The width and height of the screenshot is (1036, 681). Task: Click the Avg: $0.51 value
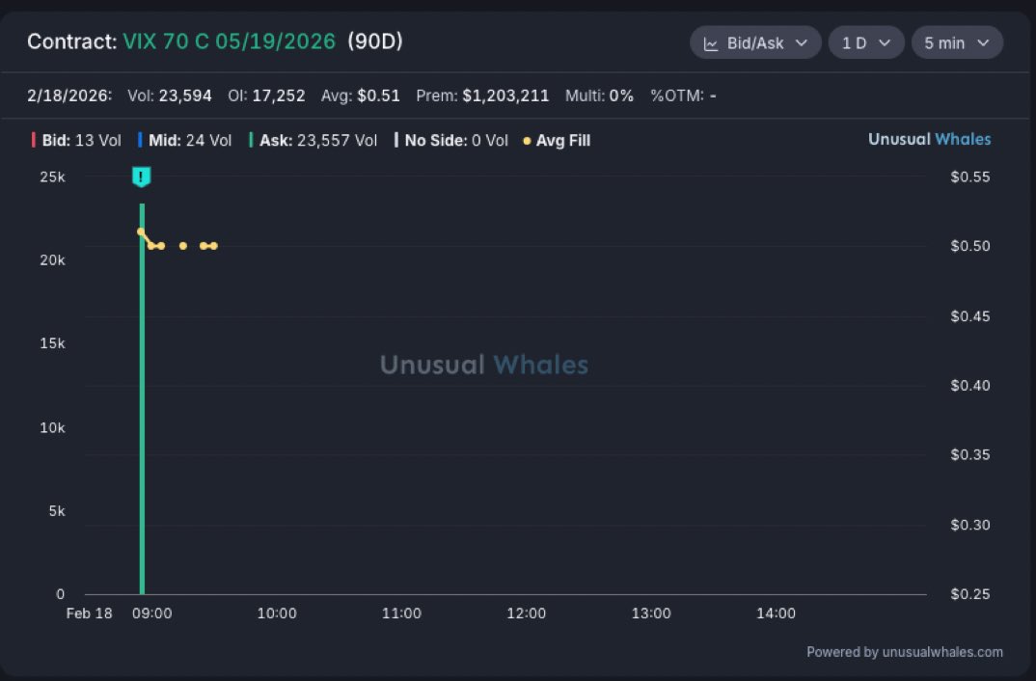(x=360, y=95)
